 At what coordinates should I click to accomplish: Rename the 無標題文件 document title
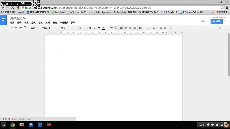pos(18,18)
